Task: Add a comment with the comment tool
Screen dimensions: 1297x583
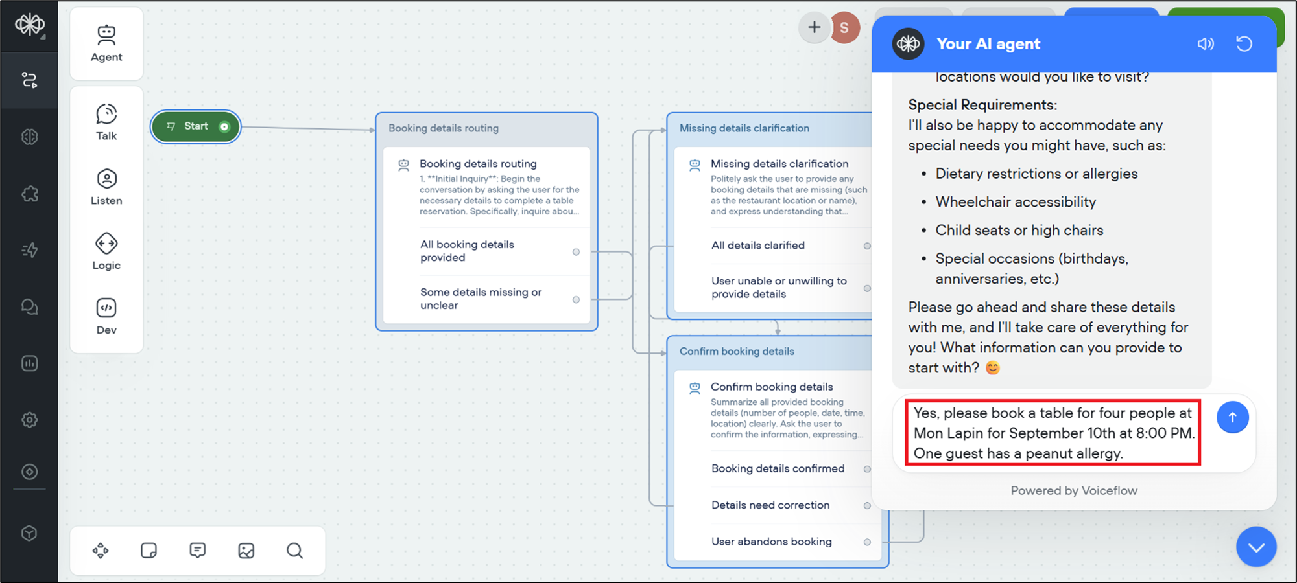Action: tap(197, 551)
